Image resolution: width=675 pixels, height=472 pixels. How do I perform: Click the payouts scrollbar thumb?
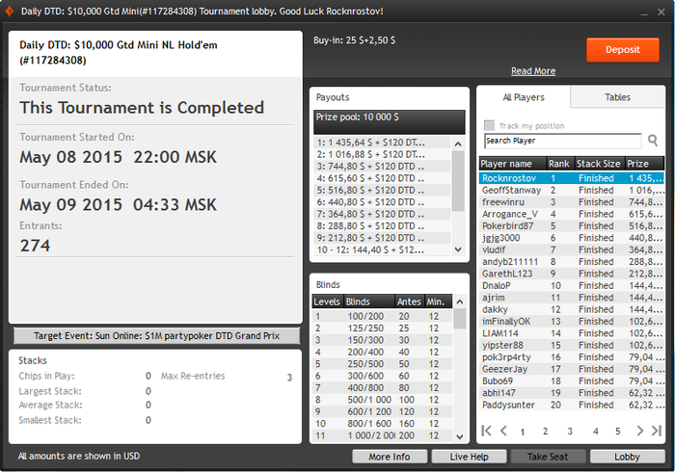coord(458,180)
